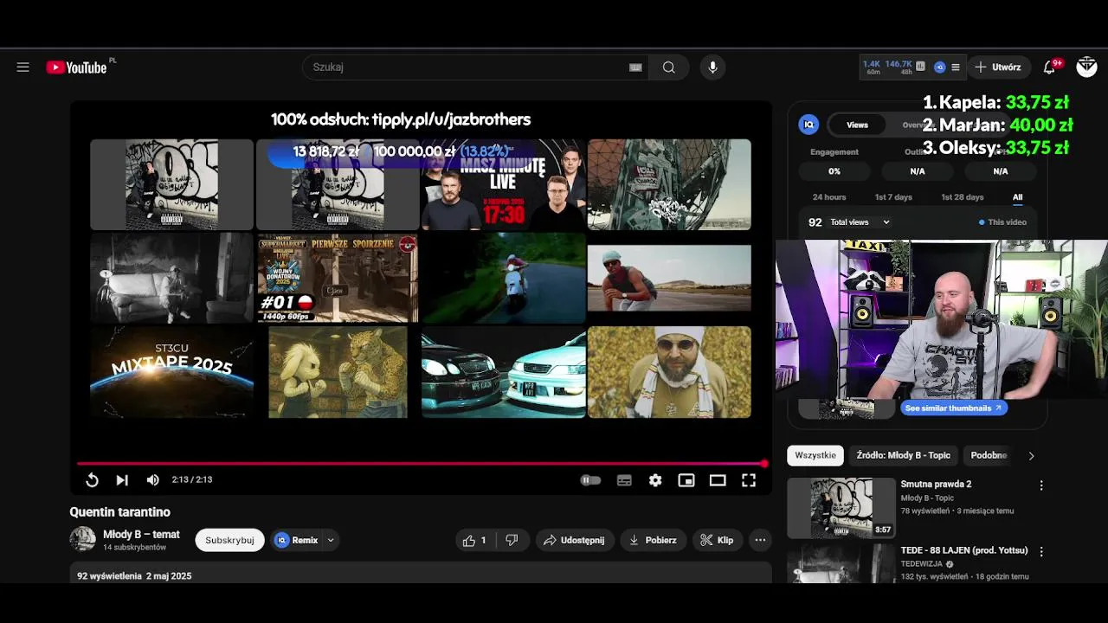Toggle subtitles in the player
The width and height of the screenshot is (1108, 623).
(x=624, y=480)
